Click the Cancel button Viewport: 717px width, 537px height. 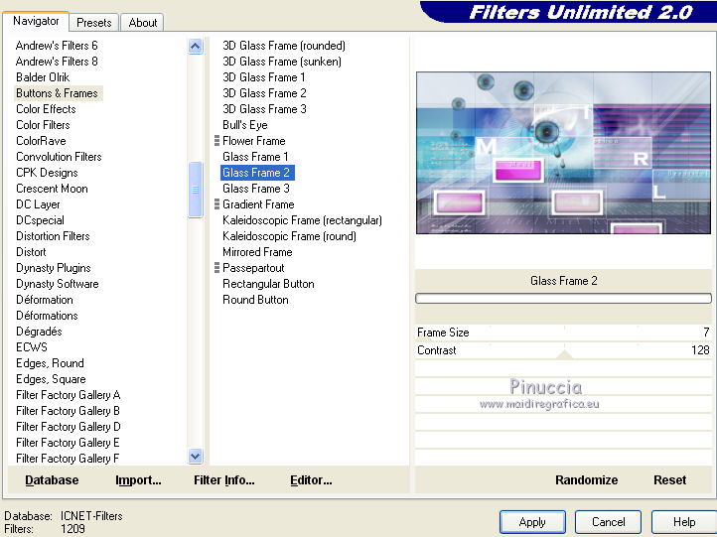[x=608, y=522]
